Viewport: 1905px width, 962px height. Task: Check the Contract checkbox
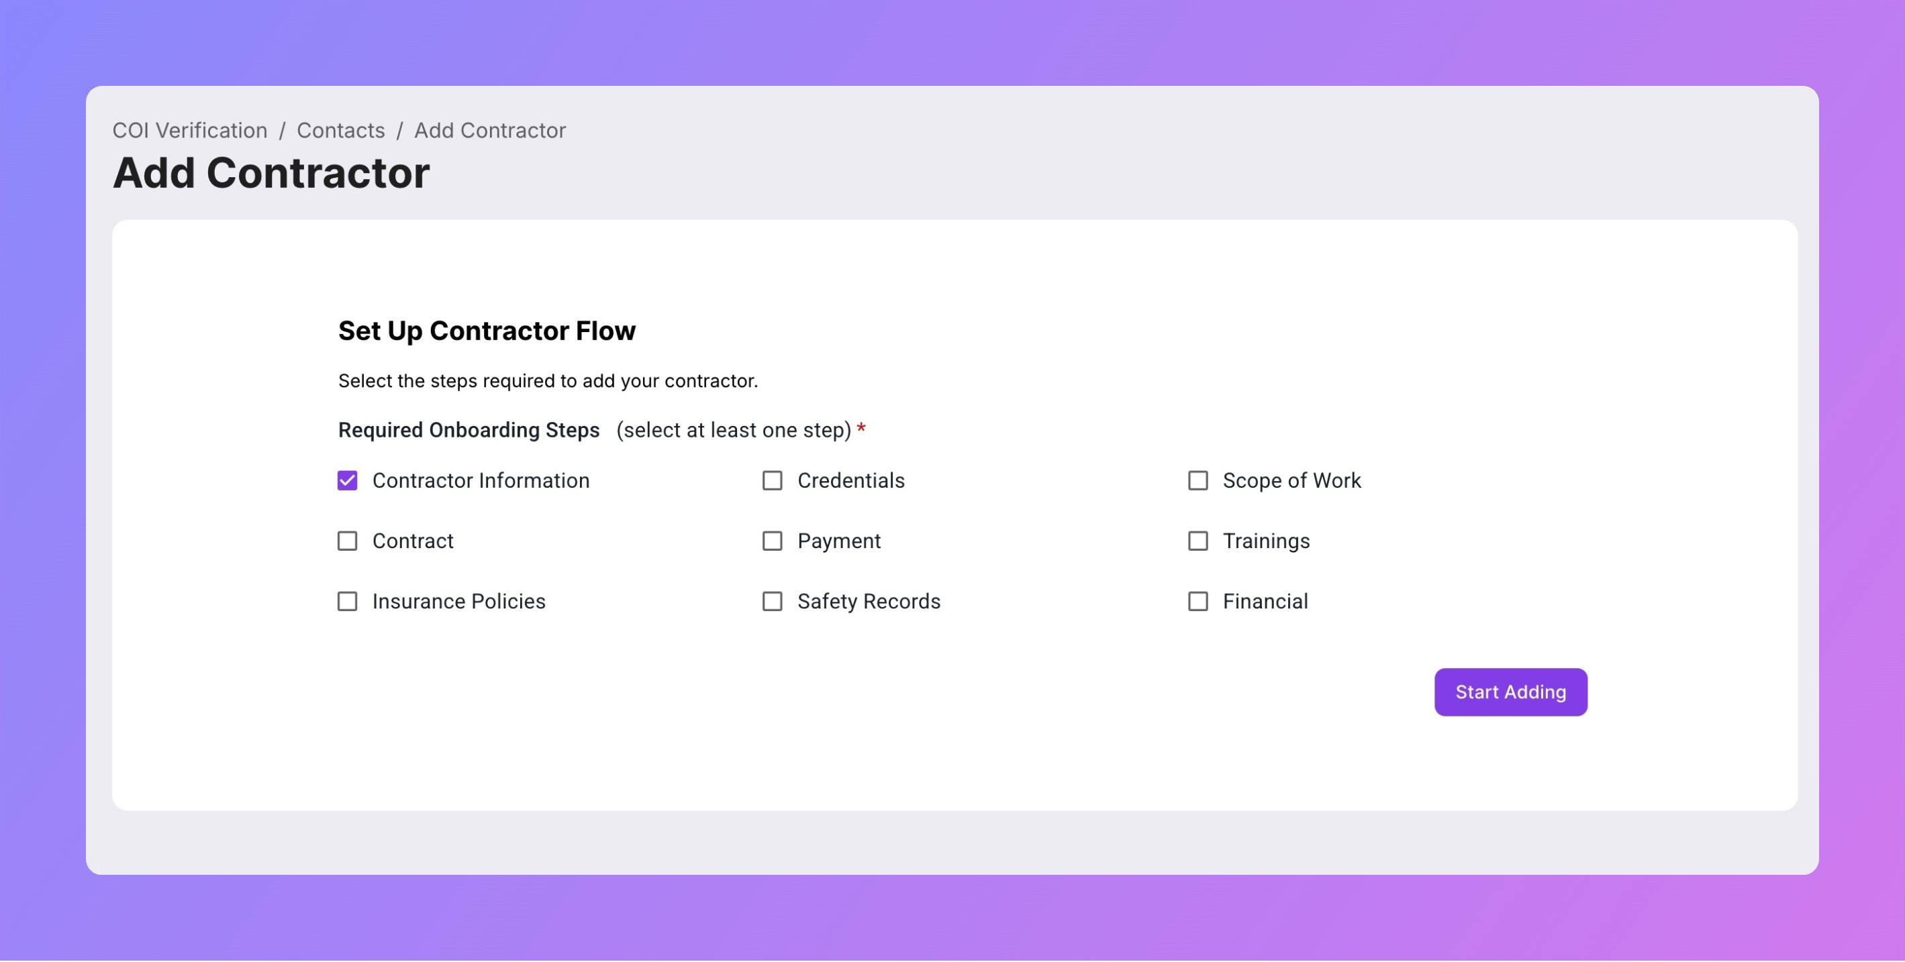click(347, 541)
